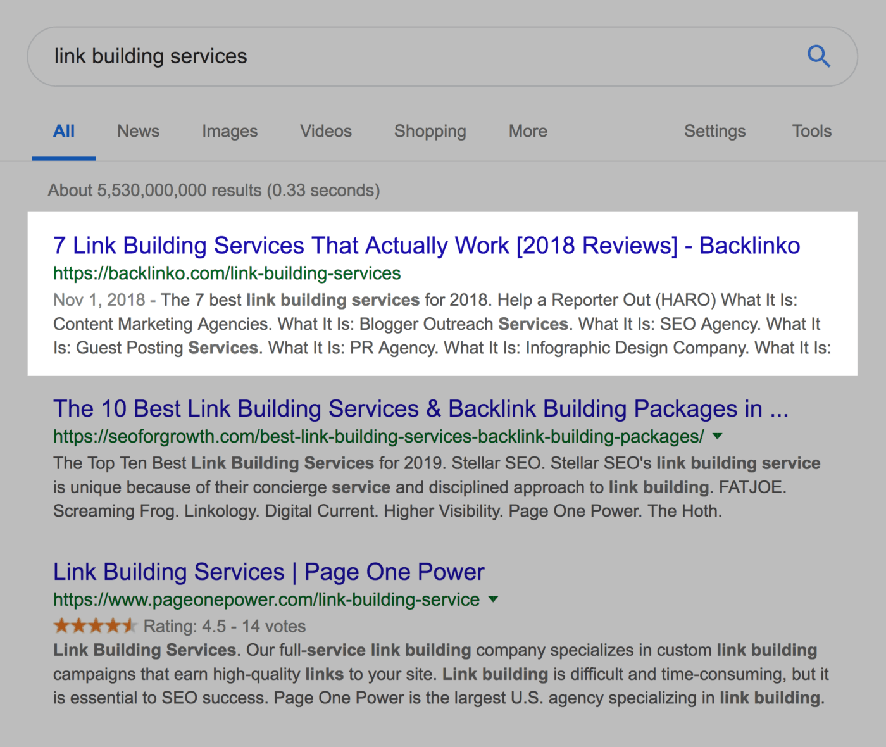The width and height of the screenshot is (886, 747).
Task: Focus the search box containing link building services
Action: coord(442,56)
